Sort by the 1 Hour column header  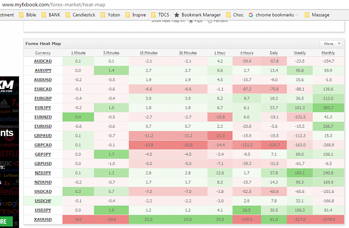pyautogui.click(x=219, y=53)
